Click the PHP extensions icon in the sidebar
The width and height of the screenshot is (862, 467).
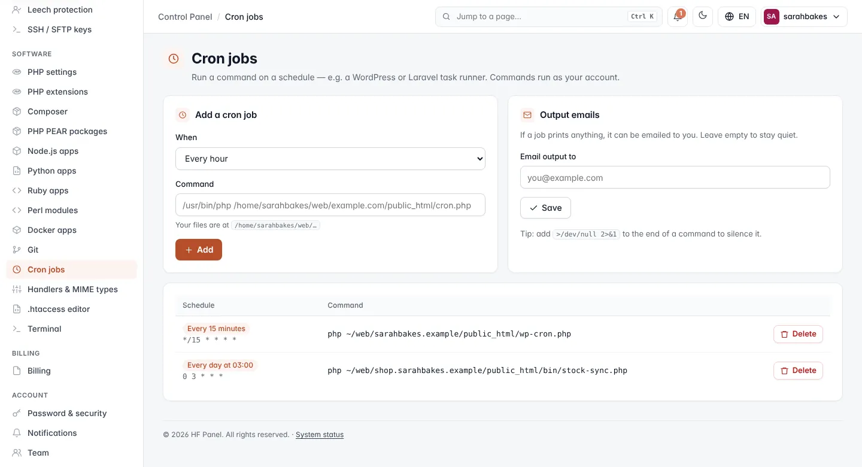click(17, 92)
